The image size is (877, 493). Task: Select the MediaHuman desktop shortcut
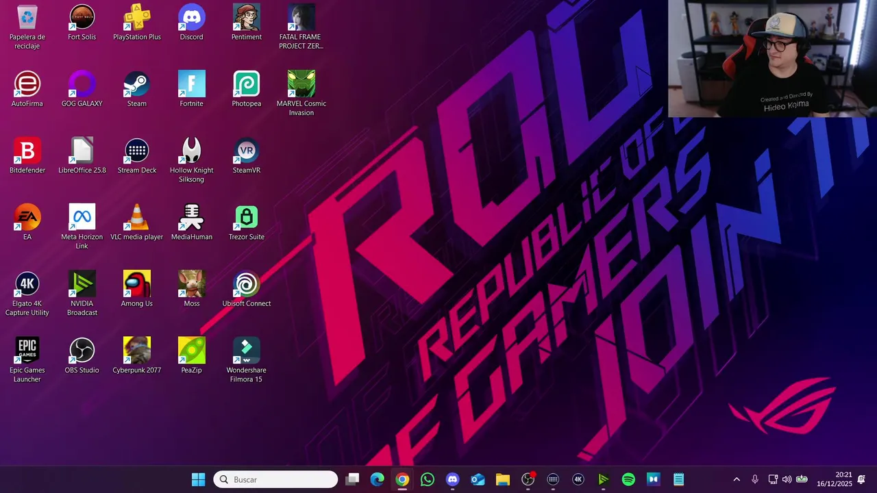pos(192,222)
